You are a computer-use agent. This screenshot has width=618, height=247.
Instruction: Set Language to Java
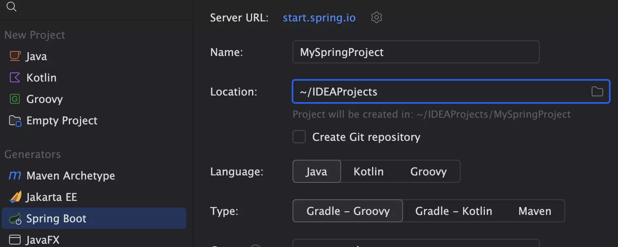pyautogui.click(x=316, y=171)
